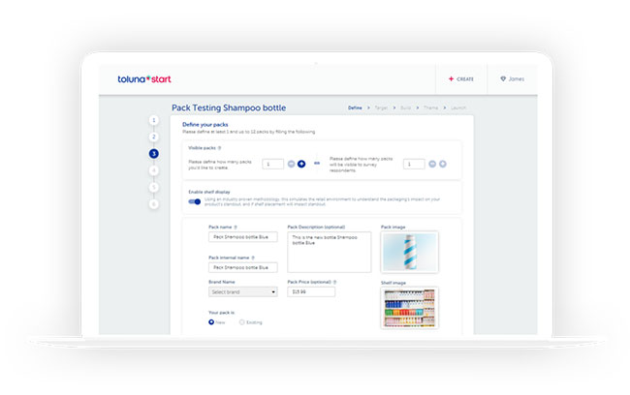630x395 pixels.
Task: Go to the Build step in breadcrumb
Action: coord(405,107)
